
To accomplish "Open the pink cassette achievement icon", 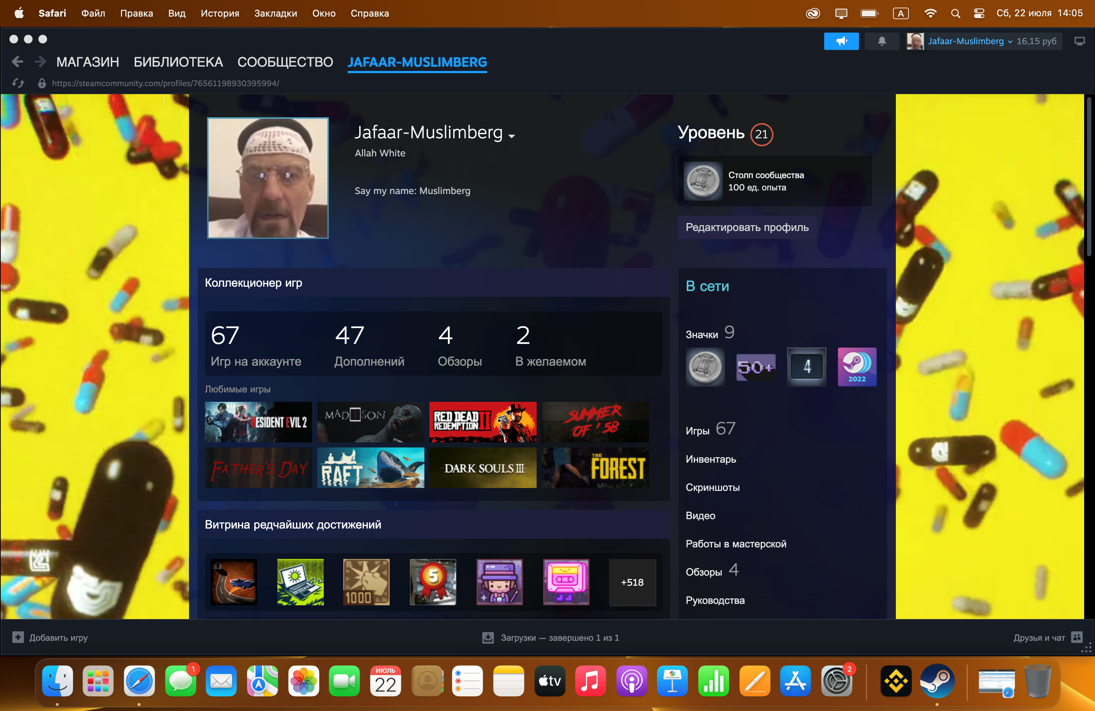I will 566,582.
